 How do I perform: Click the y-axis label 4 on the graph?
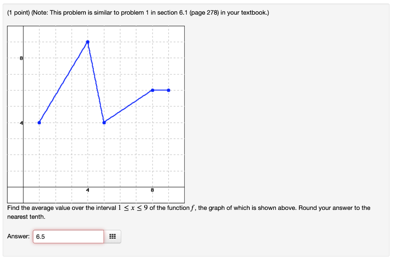coord(21,122)
